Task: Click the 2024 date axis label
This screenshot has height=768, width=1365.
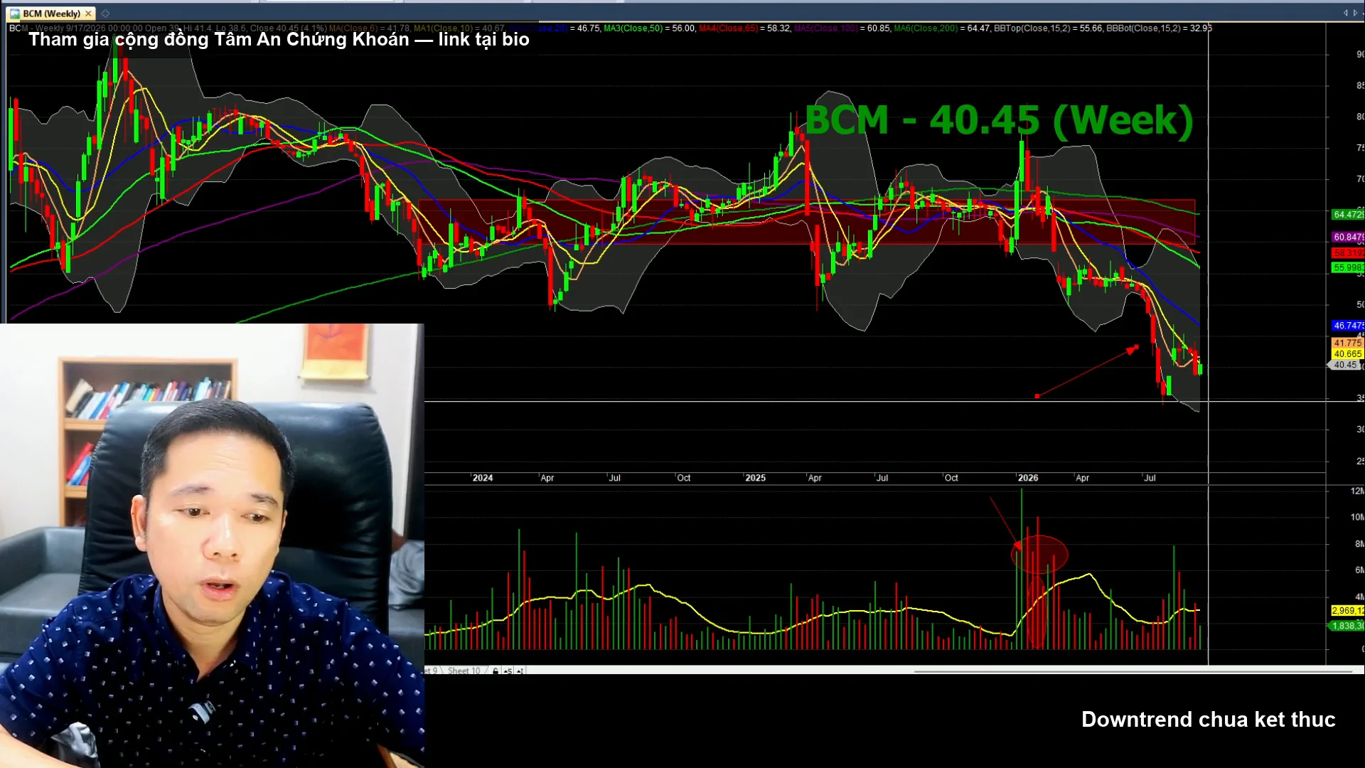Action: (x=483, y=478)
